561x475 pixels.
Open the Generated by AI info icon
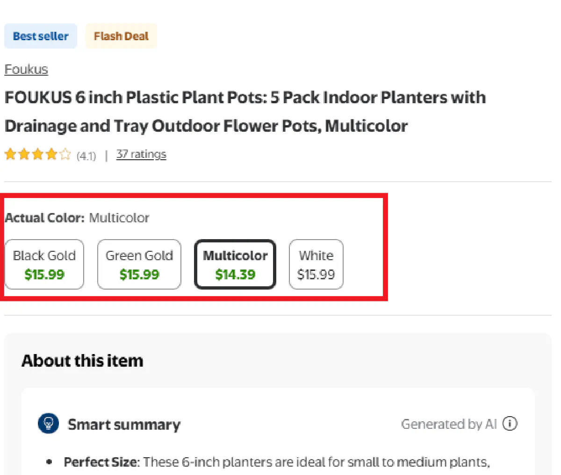tap(510, 424)
